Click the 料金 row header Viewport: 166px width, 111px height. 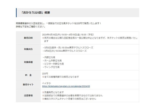click(x=28, y=75)
